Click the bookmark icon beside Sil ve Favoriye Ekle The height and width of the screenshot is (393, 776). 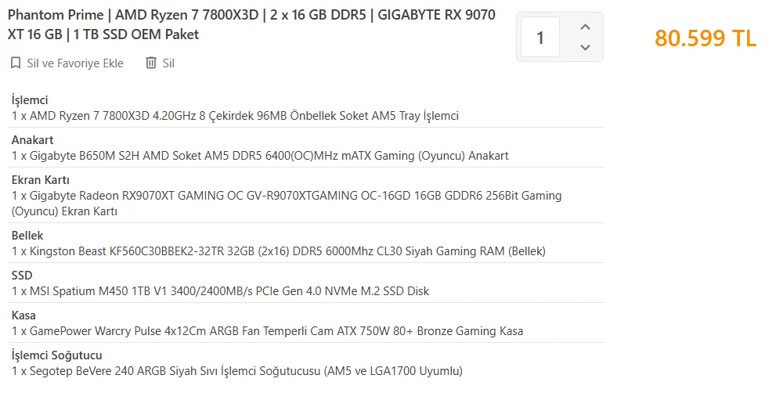click(16, 63)
